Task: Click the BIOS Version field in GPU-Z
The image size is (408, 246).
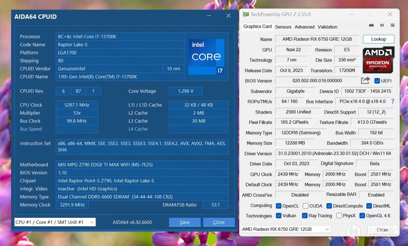Action: 317,81
